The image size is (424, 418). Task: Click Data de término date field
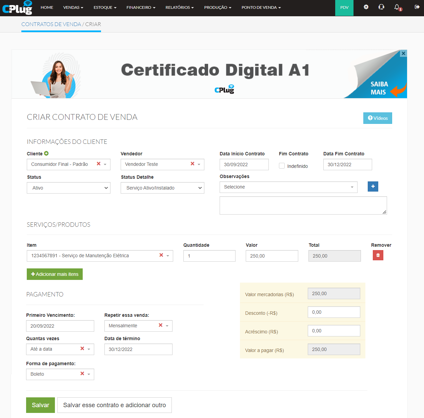[138, 349]
